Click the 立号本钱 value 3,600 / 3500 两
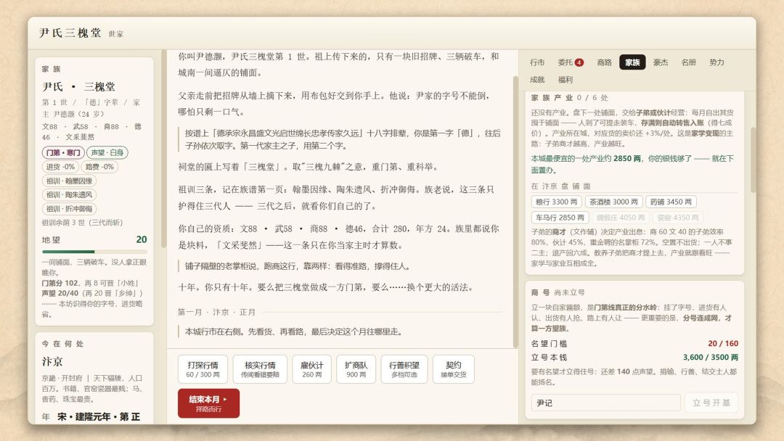This screenshot has width=784, height=441. click(x=711, y=358)
